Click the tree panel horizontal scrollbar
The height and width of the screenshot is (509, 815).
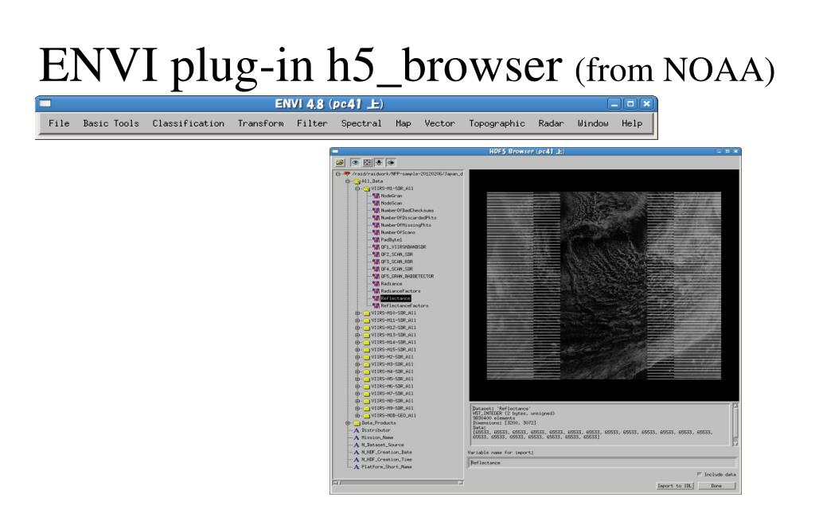[398, 483]
